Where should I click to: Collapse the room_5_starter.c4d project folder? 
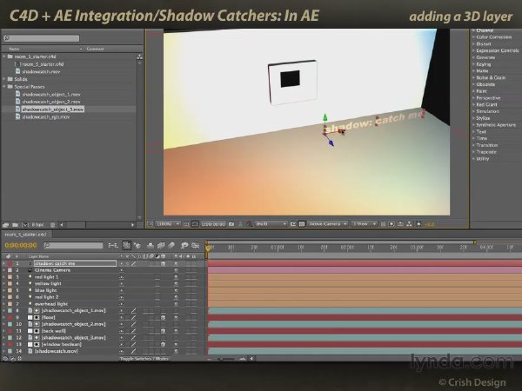pyautogui.click(x=4, y=56)
